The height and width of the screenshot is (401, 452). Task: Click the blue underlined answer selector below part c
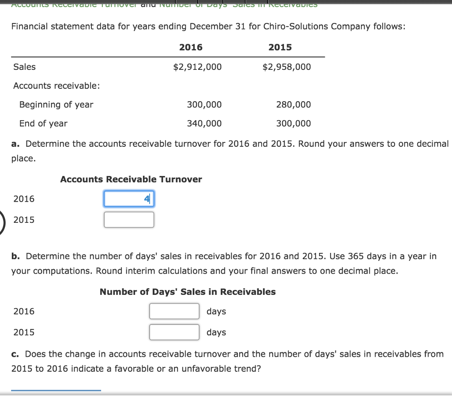(x=56, y=391)
